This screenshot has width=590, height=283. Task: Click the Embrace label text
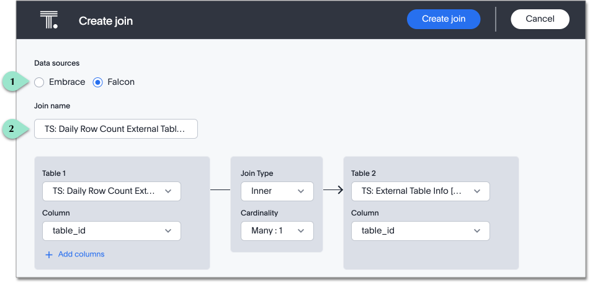point(67,82)
